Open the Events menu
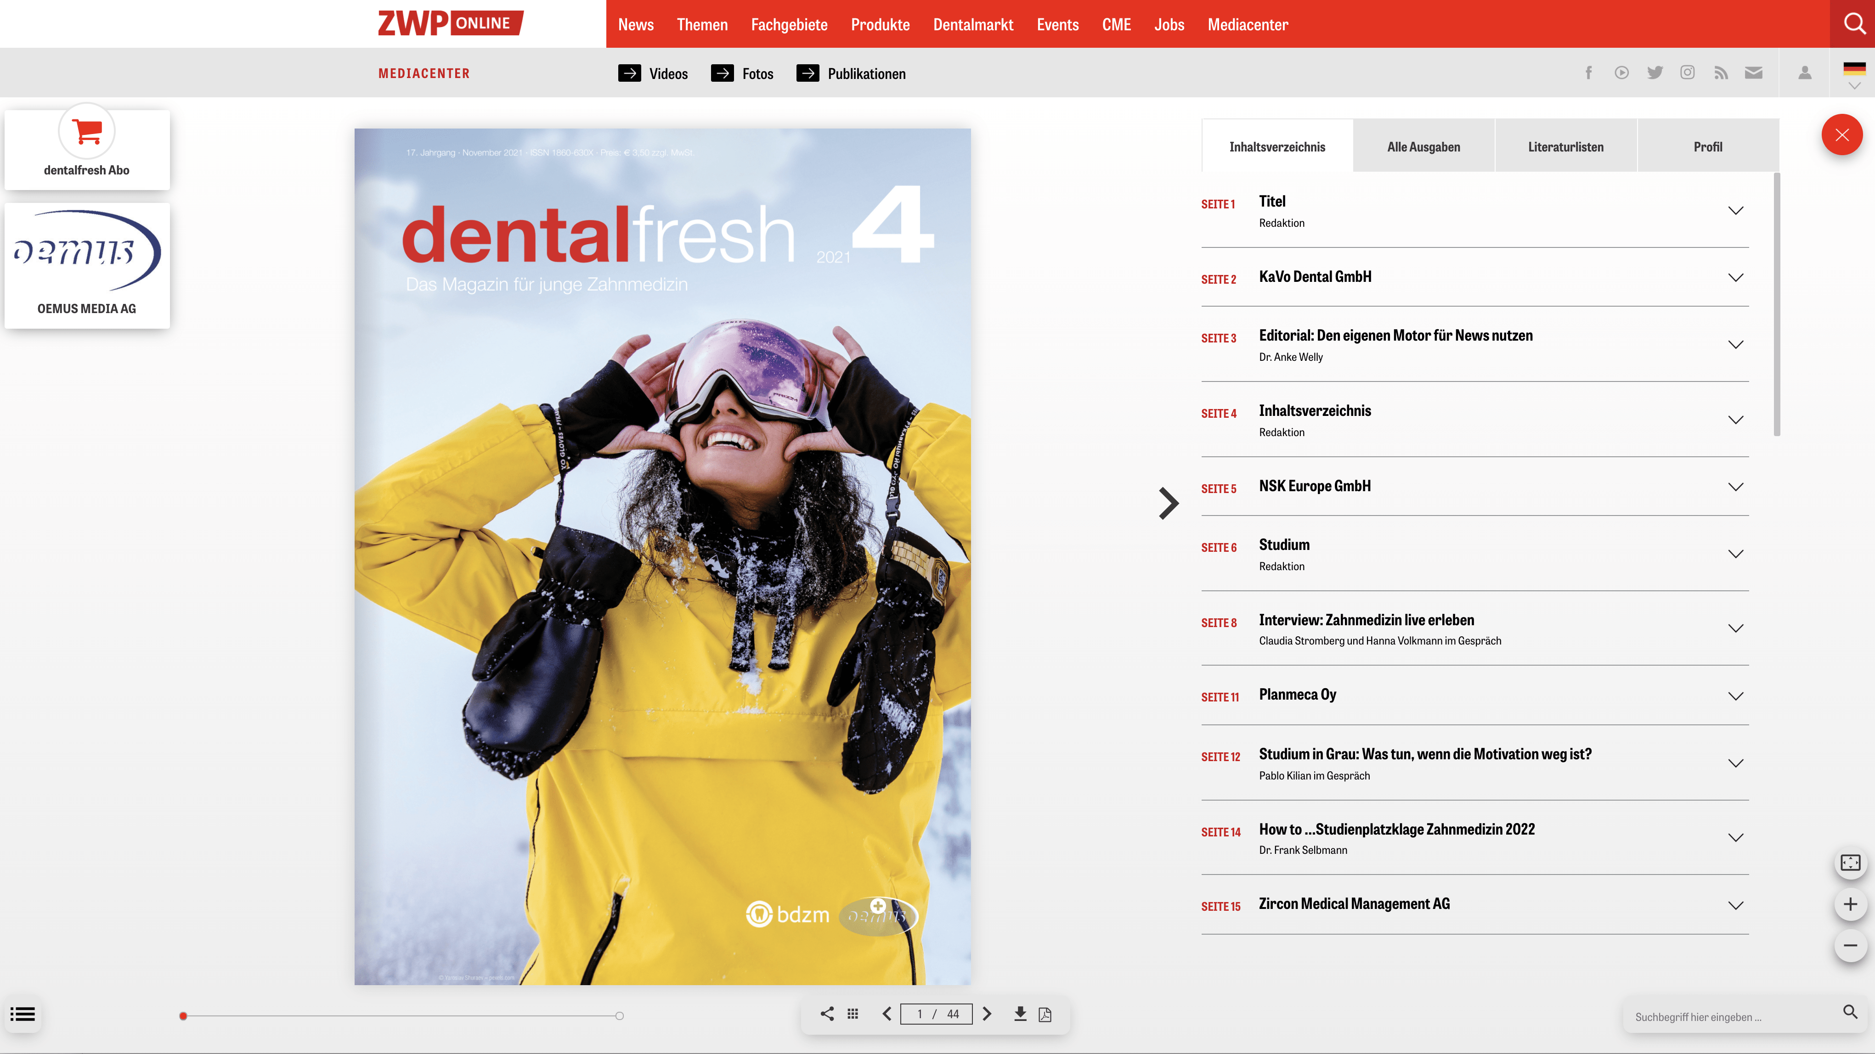This screenshot has height=1054, width=1875. click(x=1057, y=25)
